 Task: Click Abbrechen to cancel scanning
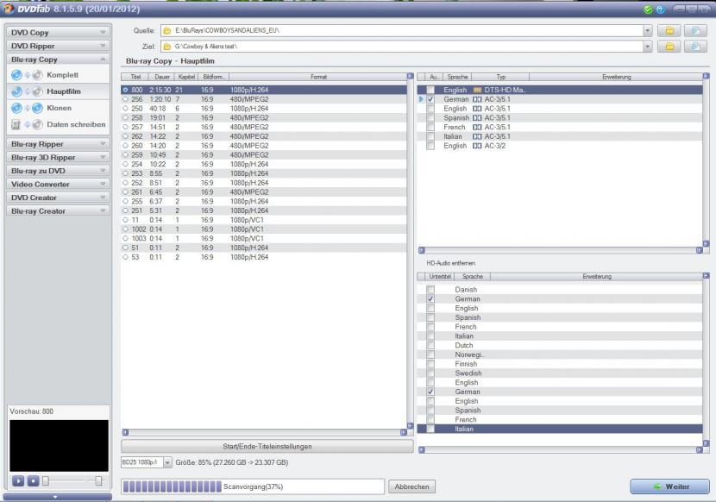(411, 487)
